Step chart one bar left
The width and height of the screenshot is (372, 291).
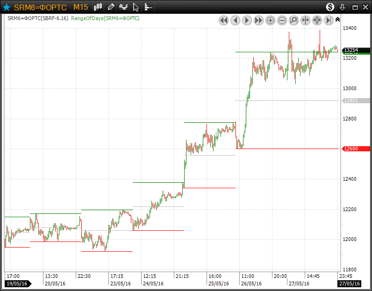(x=235, y=20)
